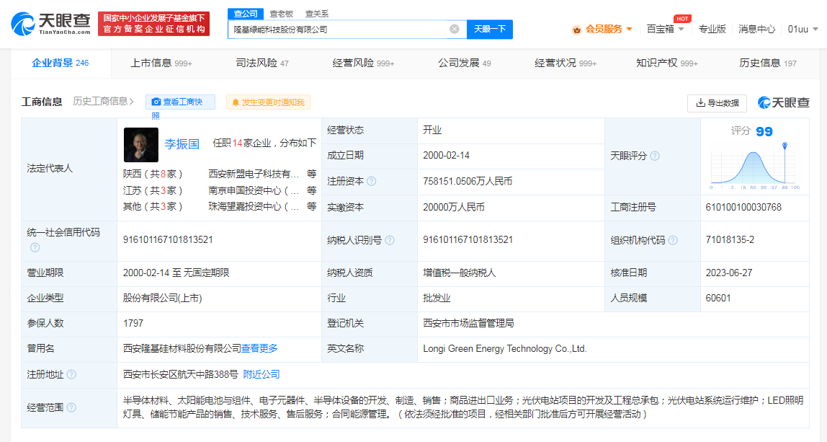Viewport: 827px width, 442px height.
Task: Click the 核准日期 value 2023-06-27
Action: click(x=729, y=273)
